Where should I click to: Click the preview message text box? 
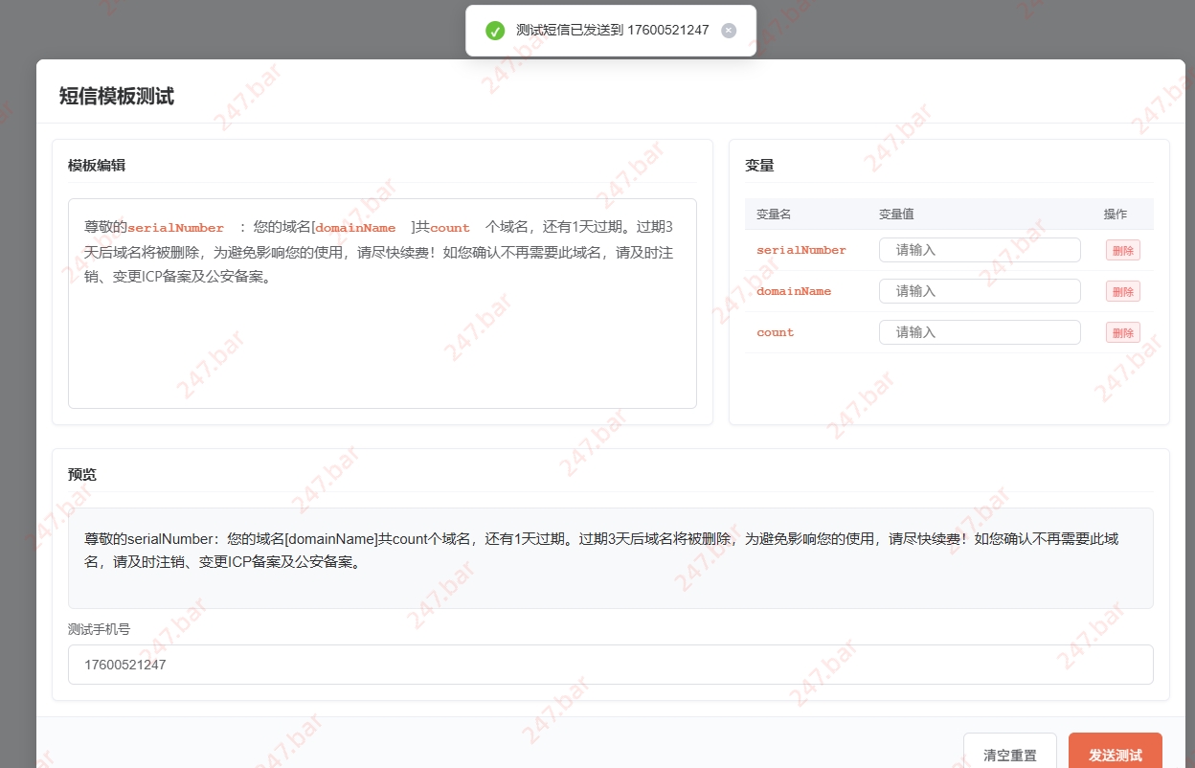coord(610,557)
